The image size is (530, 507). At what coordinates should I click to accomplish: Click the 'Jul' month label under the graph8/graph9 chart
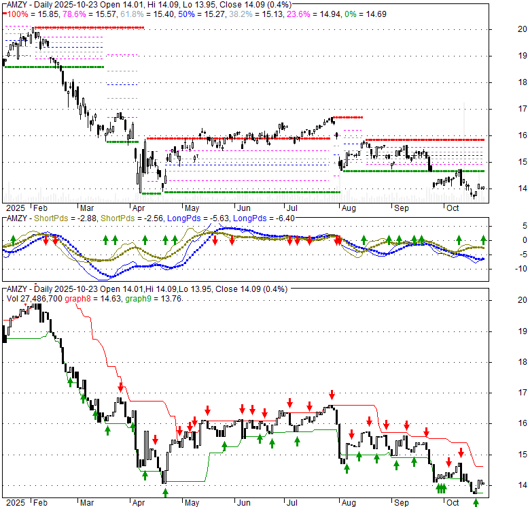tap(292, 503)
